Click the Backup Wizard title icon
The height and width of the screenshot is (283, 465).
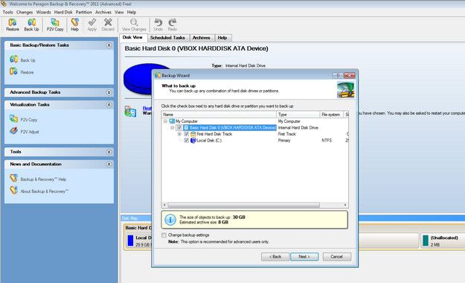[158, 75]
